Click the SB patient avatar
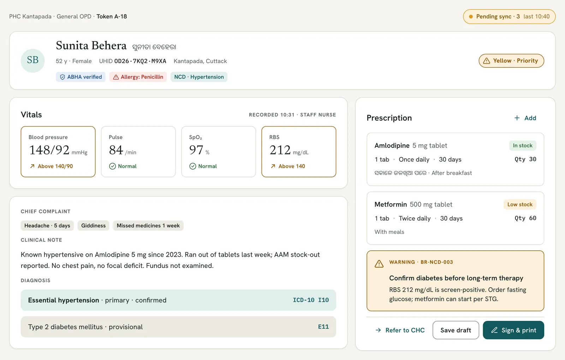565x360 pixels. tap(32, 61)
